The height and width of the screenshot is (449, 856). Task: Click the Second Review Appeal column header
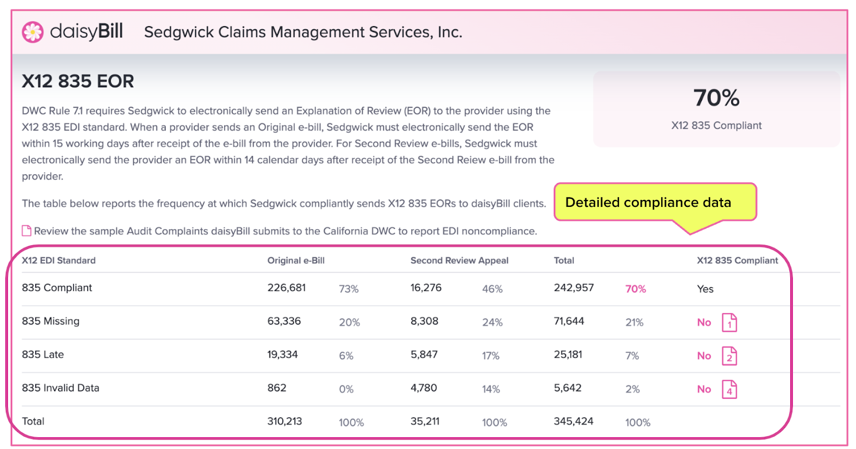tap(459, 260)
